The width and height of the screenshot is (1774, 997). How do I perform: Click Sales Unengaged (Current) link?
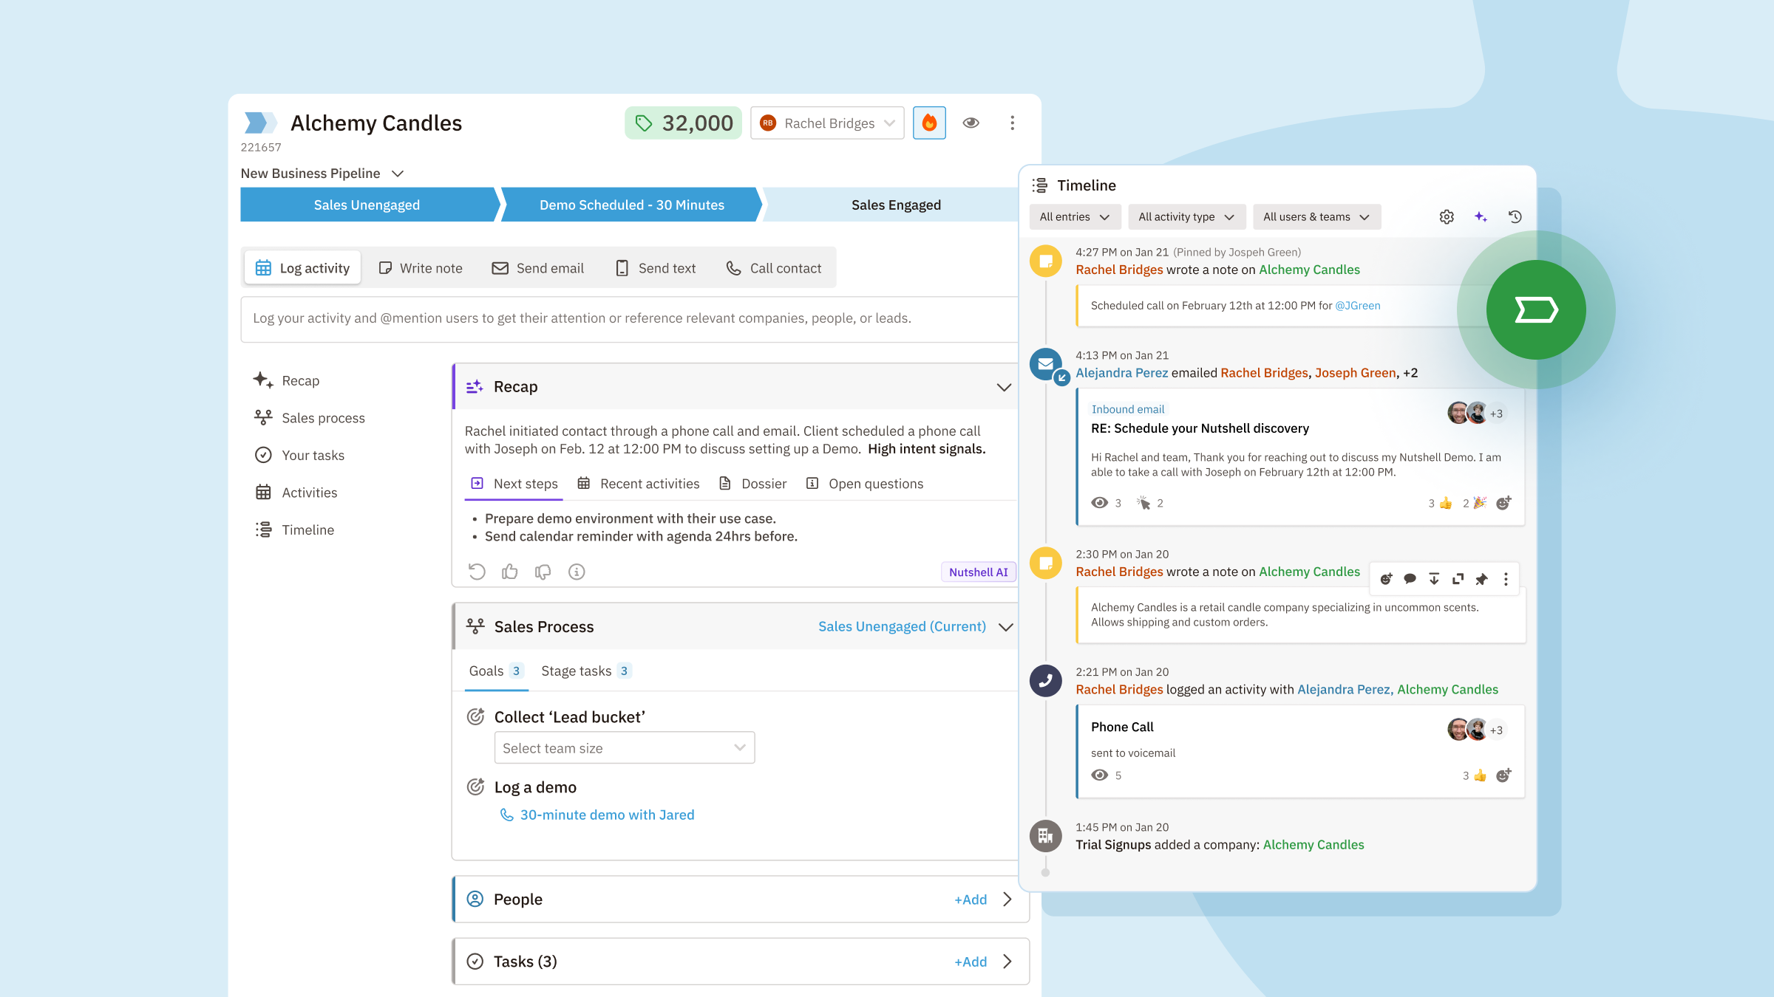pyautogui.click(x=902, y=626)
